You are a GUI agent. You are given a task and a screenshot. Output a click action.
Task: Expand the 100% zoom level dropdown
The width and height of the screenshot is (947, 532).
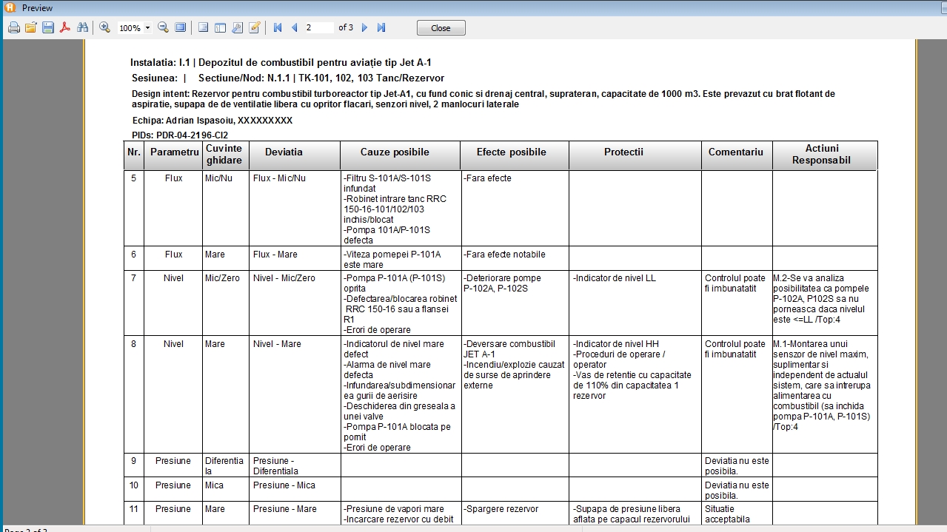(x=148, y=28)
